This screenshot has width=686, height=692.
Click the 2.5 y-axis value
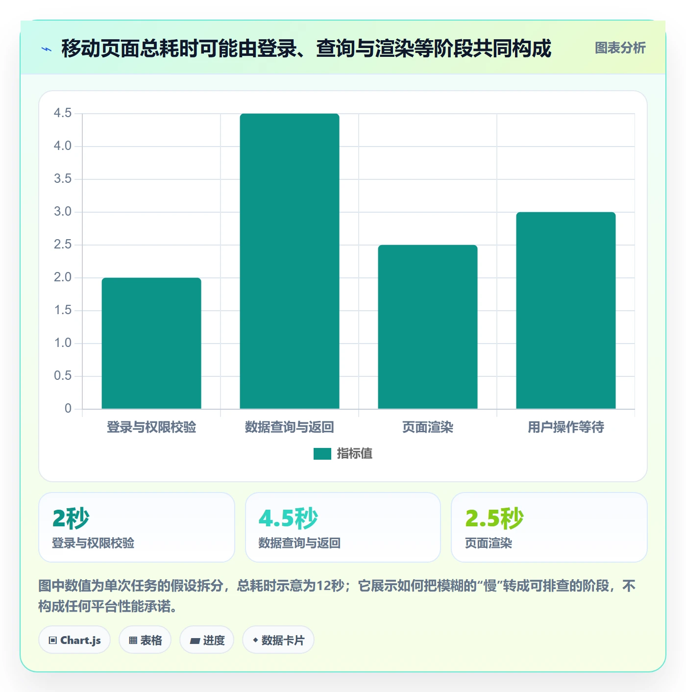(x=63, y=245)
